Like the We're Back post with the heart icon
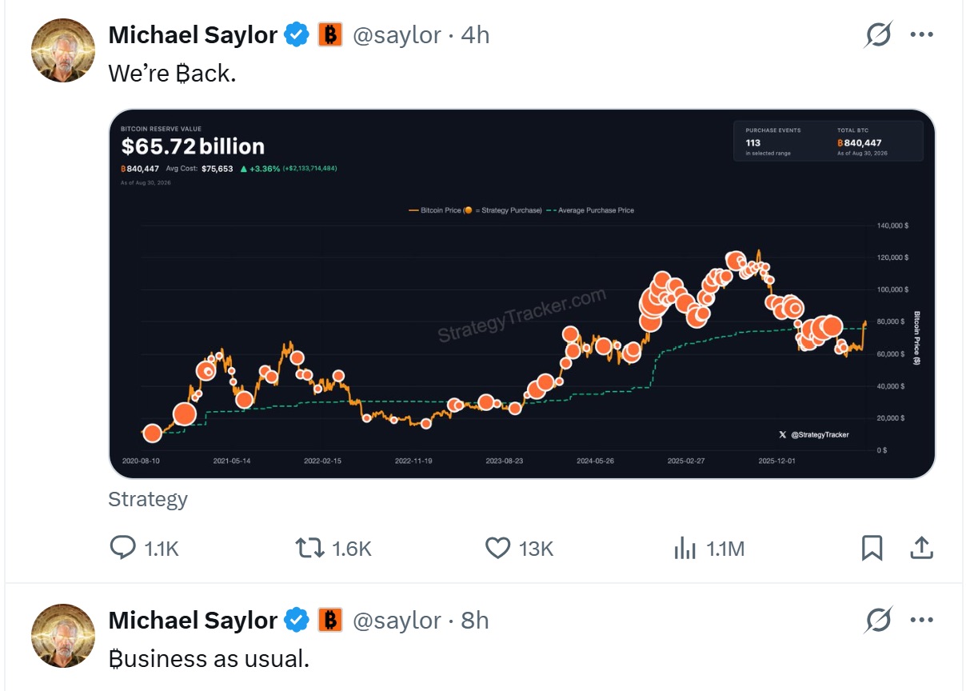Screen dimensions: 966x691 point(498,548)
